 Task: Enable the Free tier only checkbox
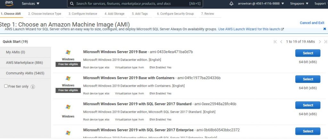pyautogui.click(x=6, y=86)
